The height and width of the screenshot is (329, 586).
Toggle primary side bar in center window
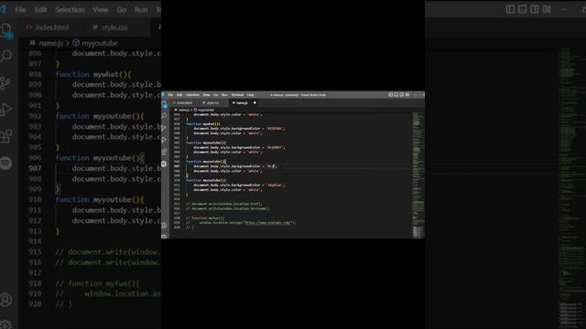click(x=391, y=95)
